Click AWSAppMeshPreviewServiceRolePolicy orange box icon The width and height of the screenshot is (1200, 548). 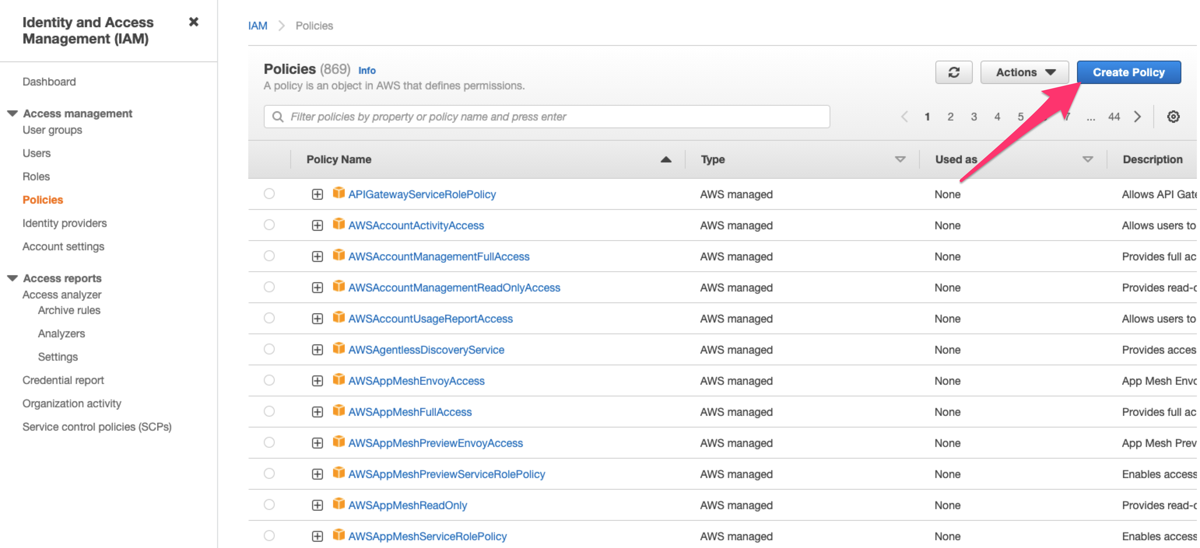(x=339, y=473)
